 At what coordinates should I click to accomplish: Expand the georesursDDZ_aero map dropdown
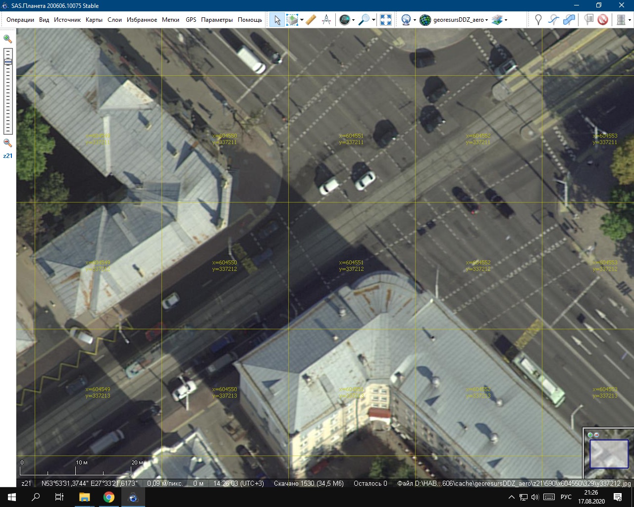point(486,20)
